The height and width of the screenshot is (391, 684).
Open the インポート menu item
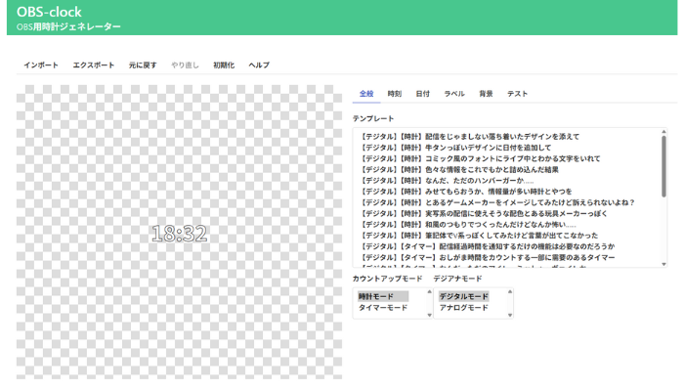(41, 65)
